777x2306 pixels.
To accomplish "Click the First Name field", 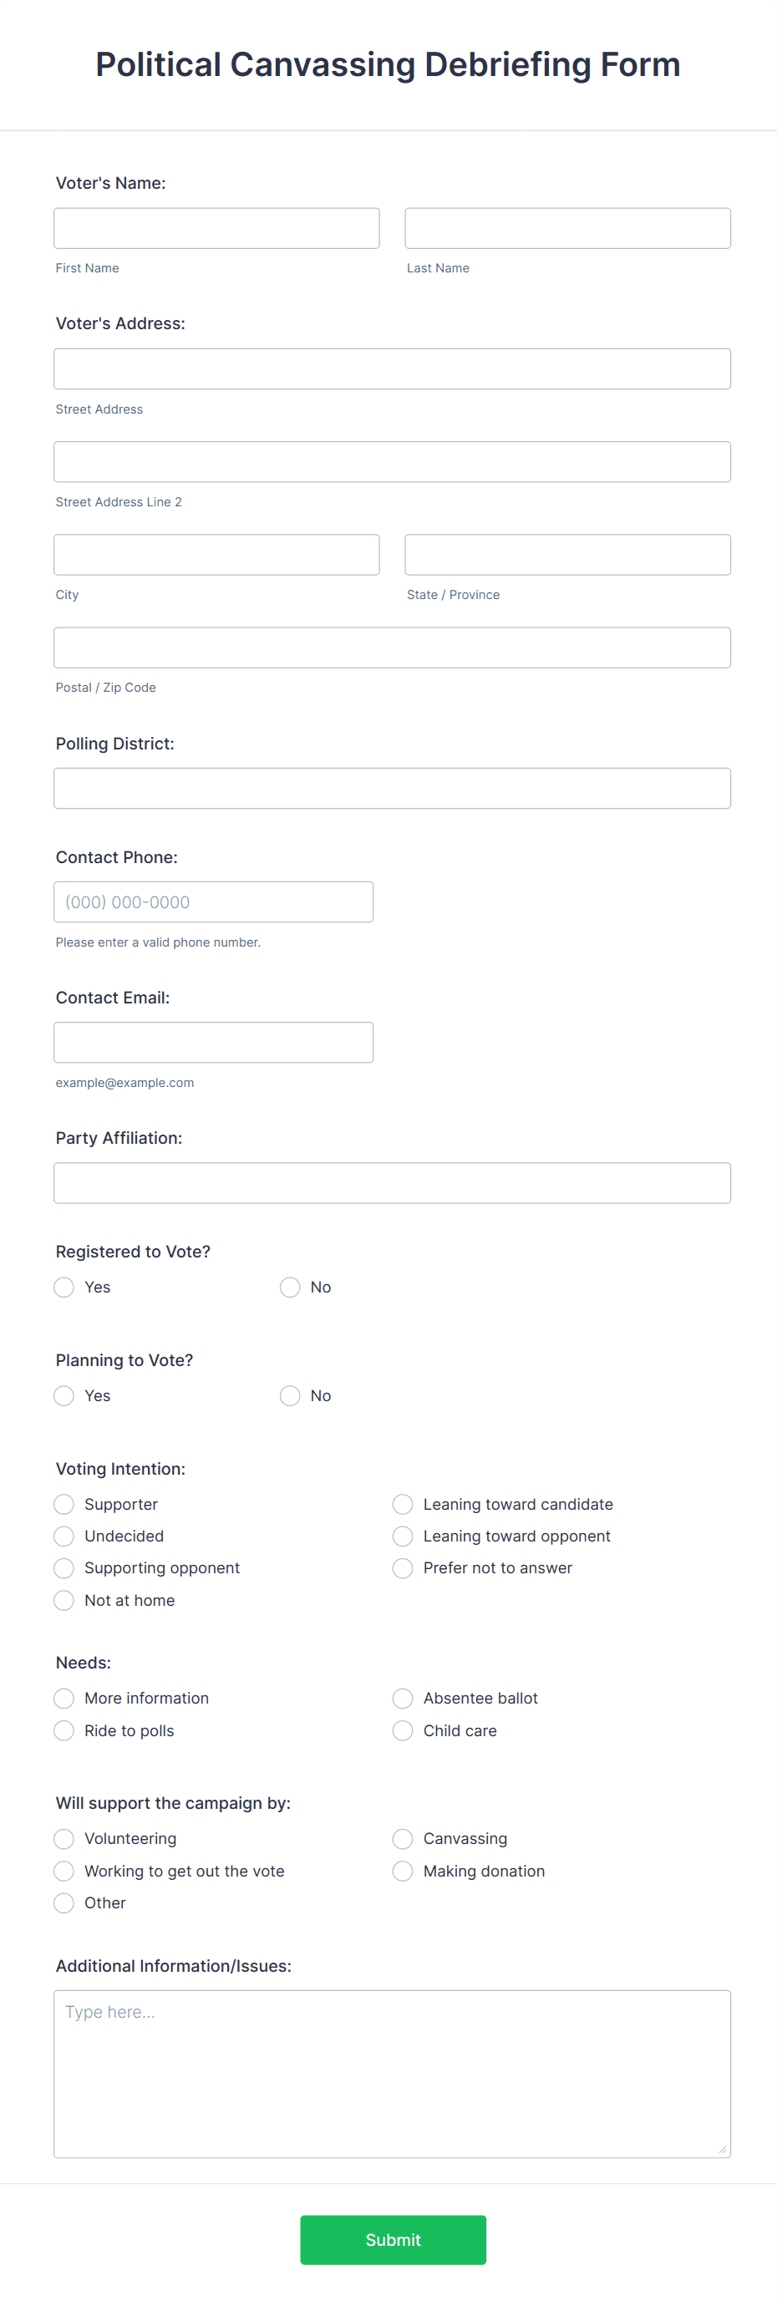I will [216, 227].
